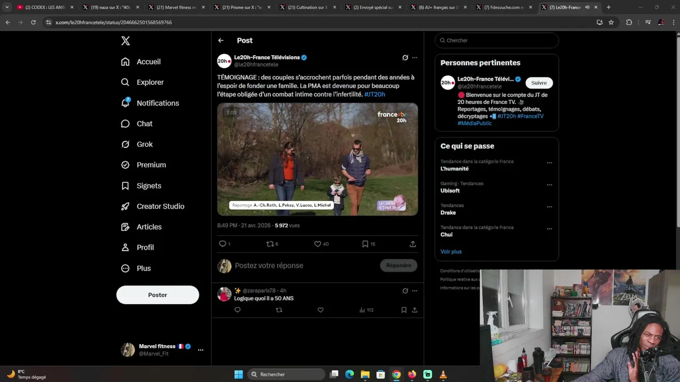View analytics of zaraparis78 comment
Viewport: 680px width, 382px height.
pos(367,310)
